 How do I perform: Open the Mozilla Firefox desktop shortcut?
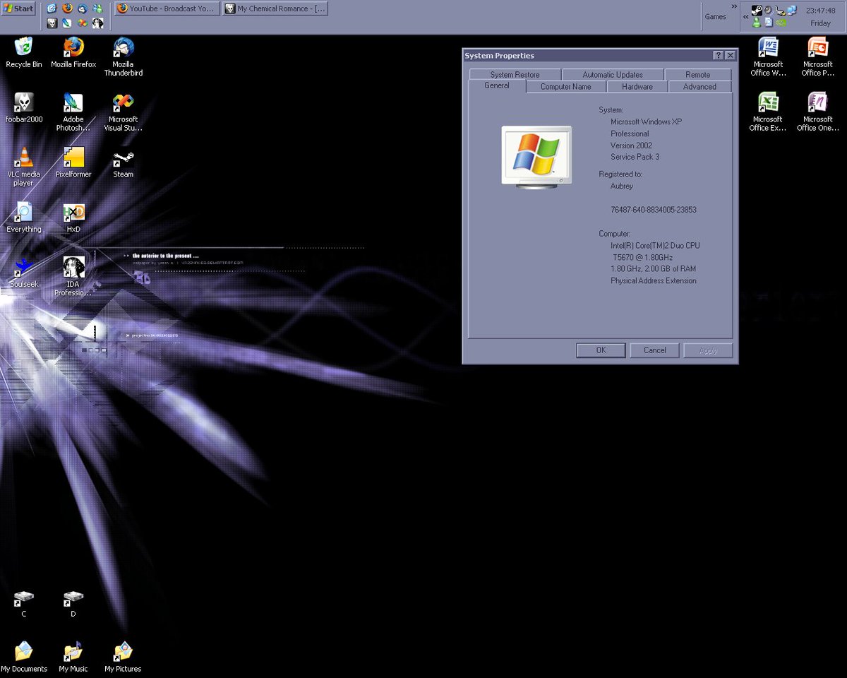point(73,54)
